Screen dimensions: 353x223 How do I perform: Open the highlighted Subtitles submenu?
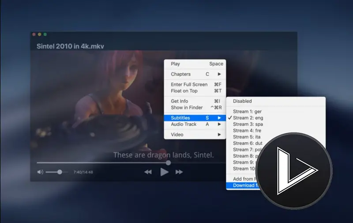[195, 118]
